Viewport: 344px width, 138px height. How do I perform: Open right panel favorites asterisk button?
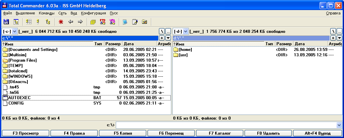coord(333,38)
